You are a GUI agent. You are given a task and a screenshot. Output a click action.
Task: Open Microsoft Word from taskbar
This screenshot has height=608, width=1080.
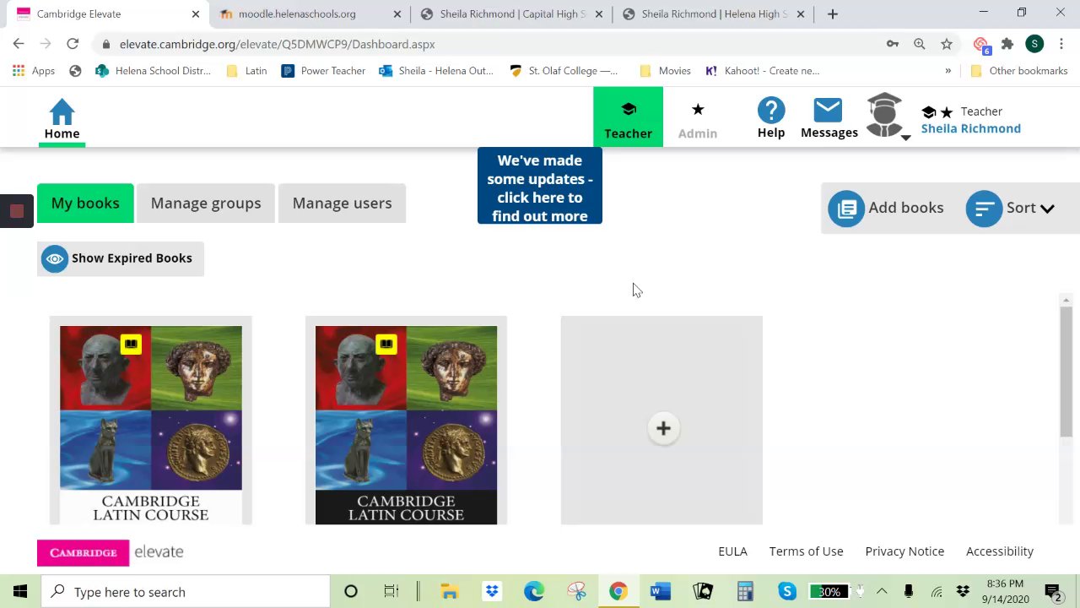tap(660, 591)
